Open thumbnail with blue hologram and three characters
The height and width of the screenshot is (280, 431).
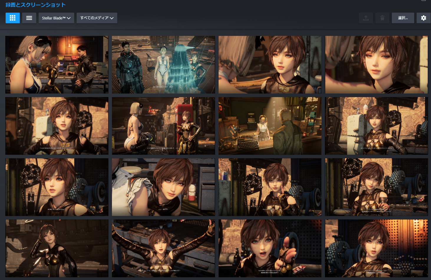[x=164, y=65]
